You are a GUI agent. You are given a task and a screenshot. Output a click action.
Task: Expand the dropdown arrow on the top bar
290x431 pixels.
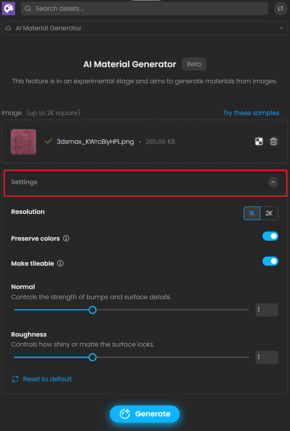(282, 28)
